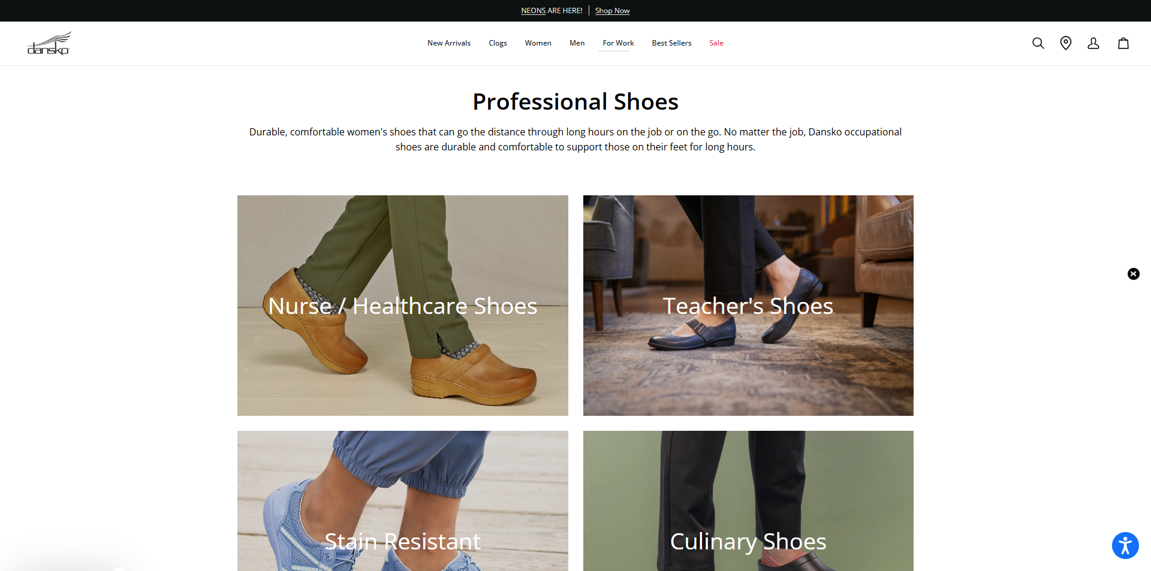This screenshot has width=1151, height=571.
Task: Click the NEONS link in the banner
Action: pos(533,10)
